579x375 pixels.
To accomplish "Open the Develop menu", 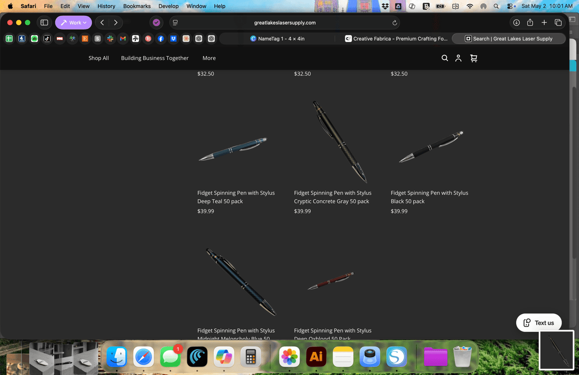I will click(x=168, y=6).
